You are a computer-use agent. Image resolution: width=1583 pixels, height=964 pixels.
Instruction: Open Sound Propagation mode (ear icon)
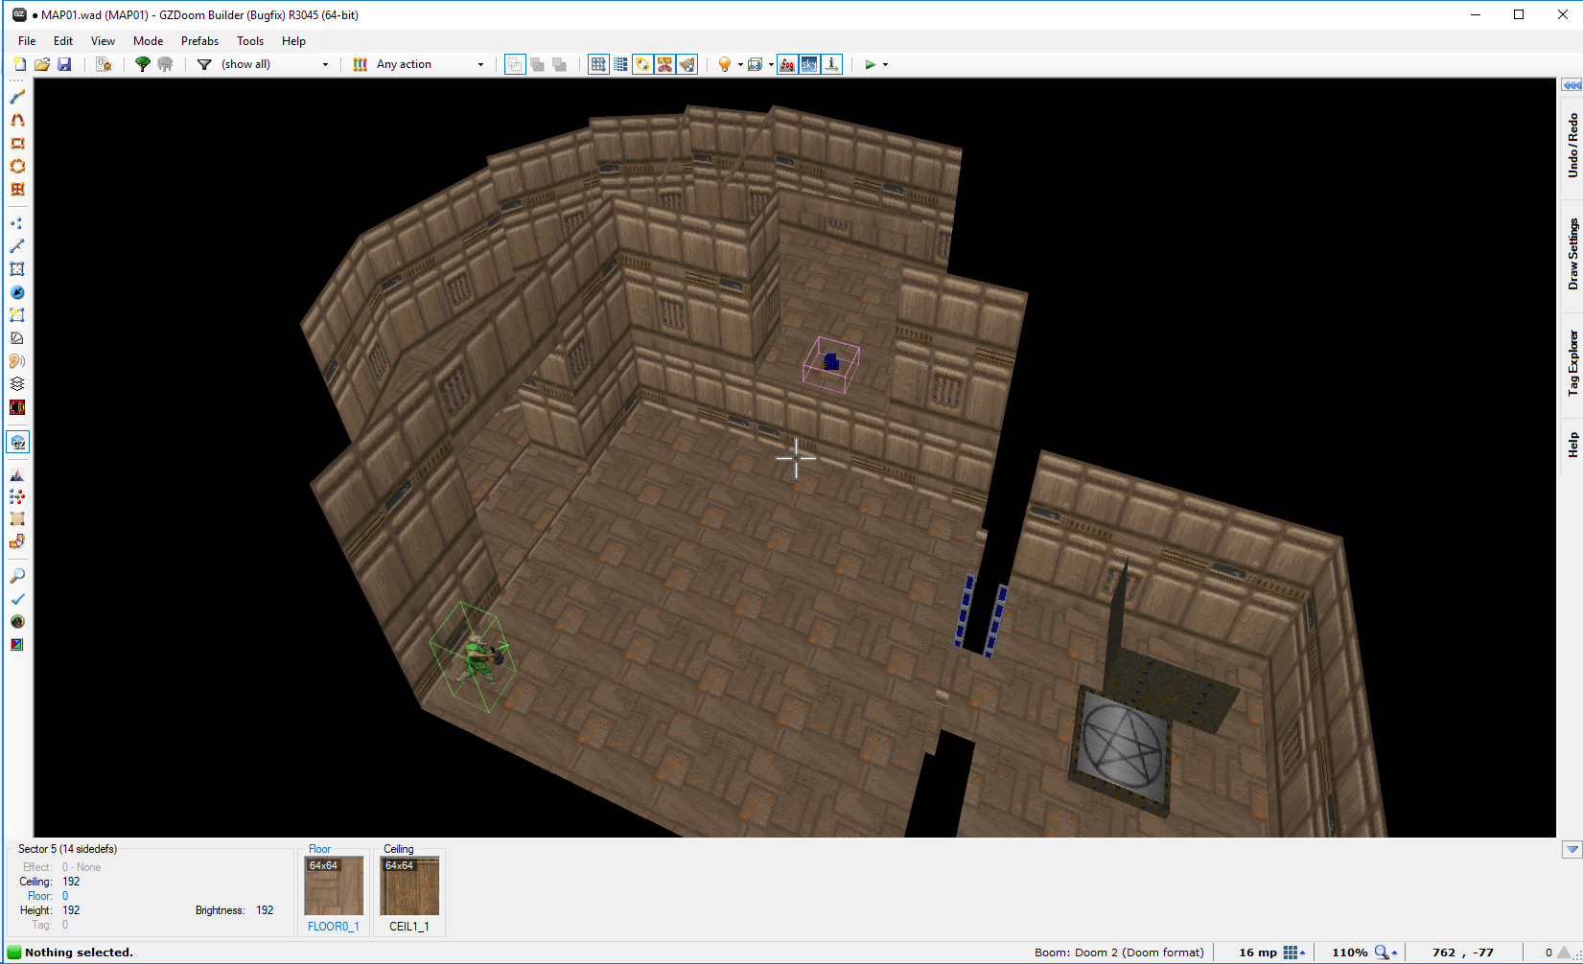click(17, 361)
